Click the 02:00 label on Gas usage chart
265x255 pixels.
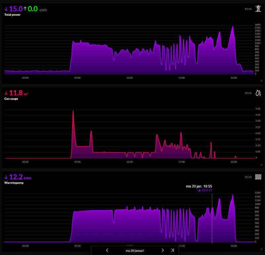coord(26,162)
